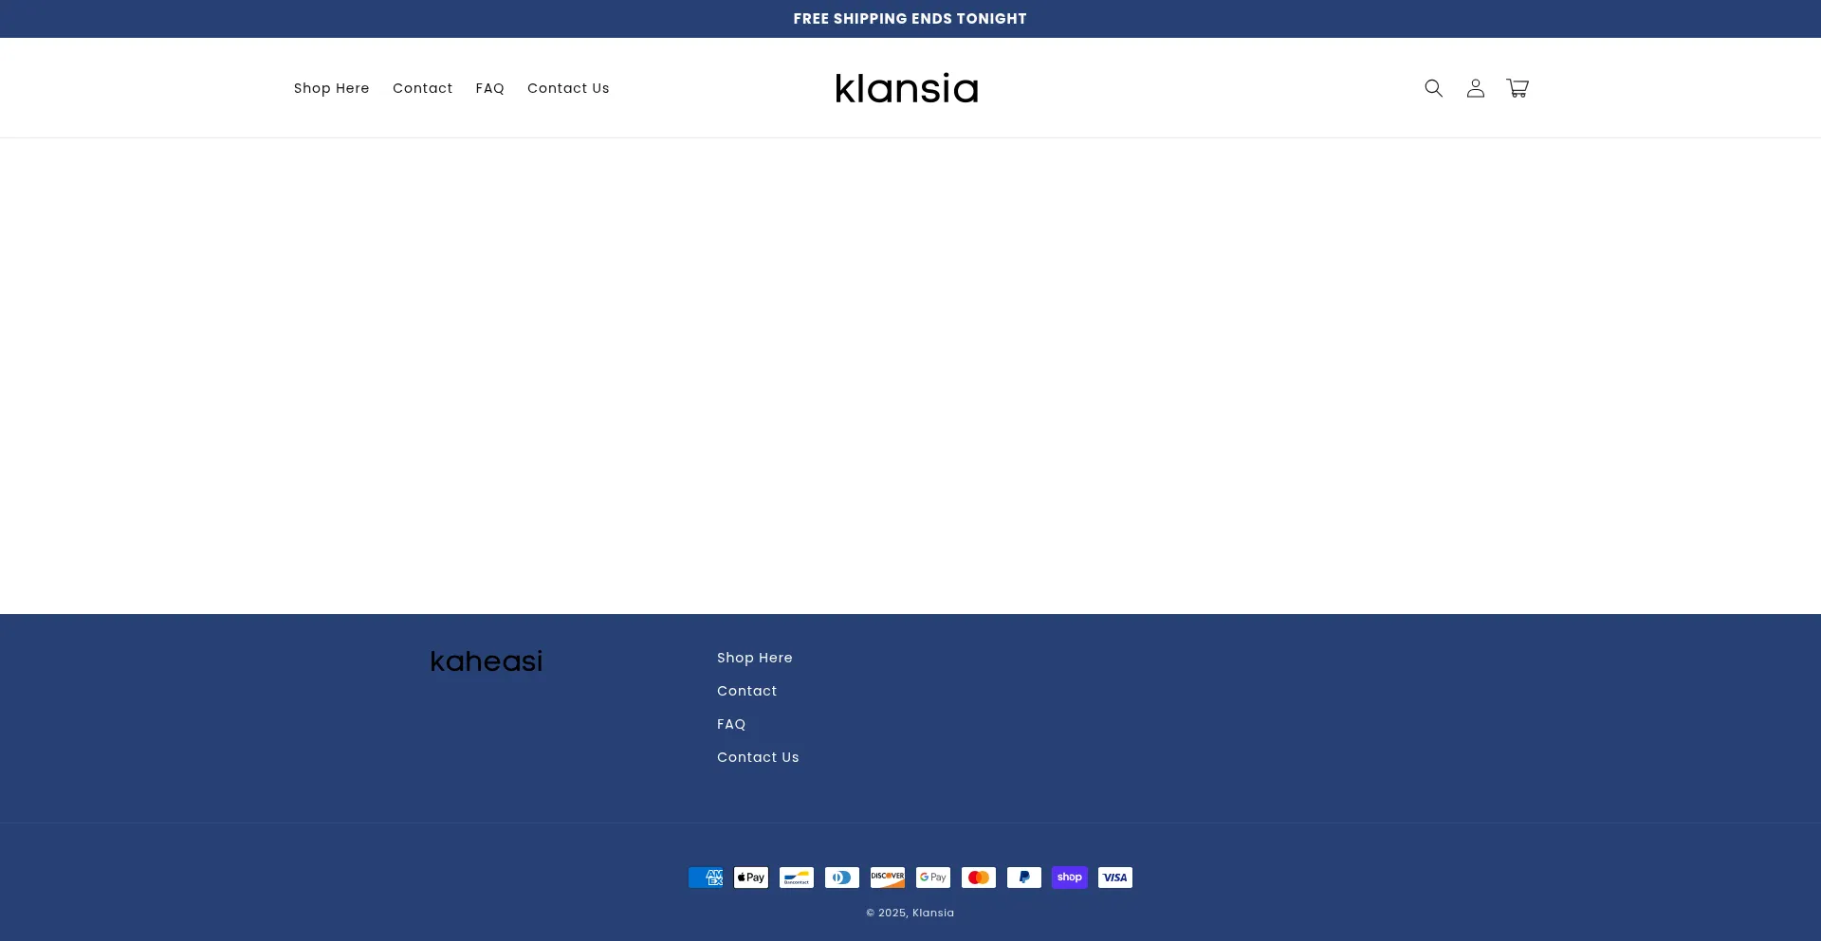Open the shopping cart icon
Image resolution: width=1821 pixels, height=941 pixels.
1517,88
